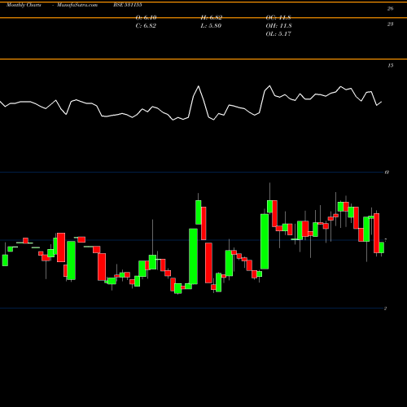This screenshot has width=407, height=407.
Task: Click the MunafaSutra.com site label
Action: [77, 5]
